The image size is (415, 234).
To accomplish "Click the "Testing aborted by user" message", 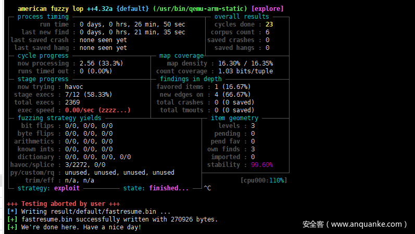I will [x=63, y=204].
